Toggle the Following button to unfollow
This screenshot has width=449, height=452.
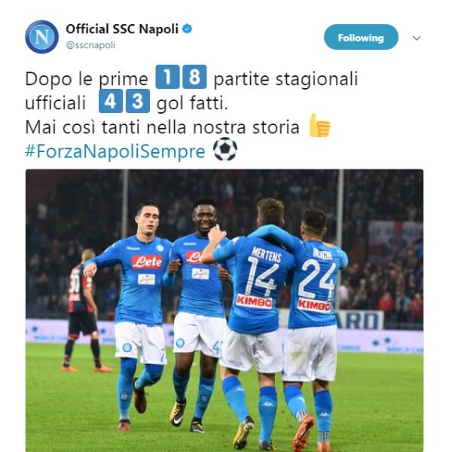pyautogui.click(x=361, y=37)
